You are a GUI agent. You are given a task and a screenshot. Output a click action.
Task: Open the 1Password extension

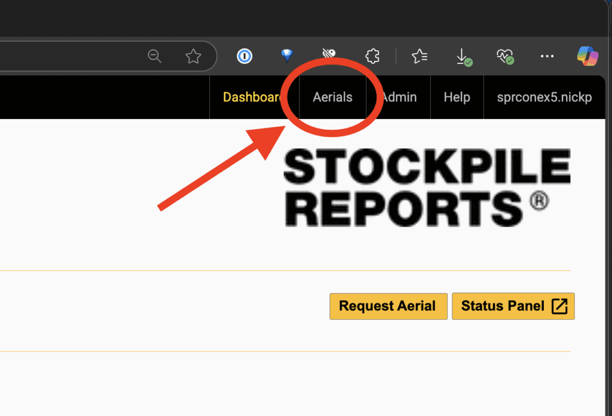[x=244, y=56]
